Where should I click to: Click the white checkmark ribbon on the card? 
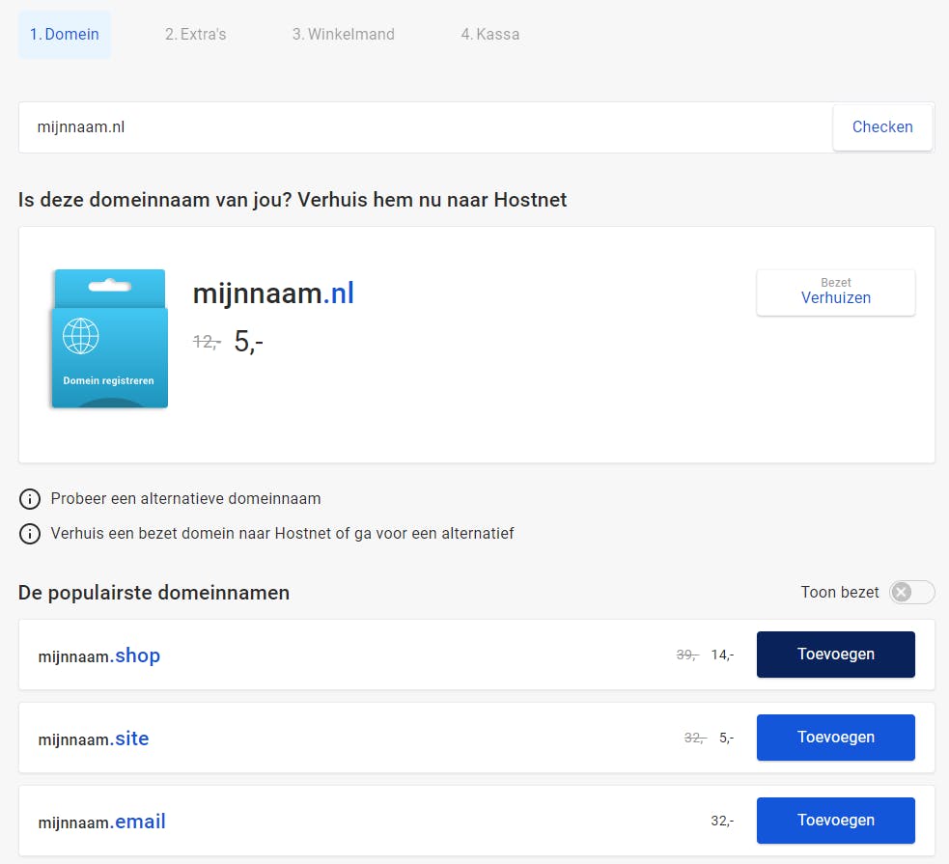tap(109, 284)
